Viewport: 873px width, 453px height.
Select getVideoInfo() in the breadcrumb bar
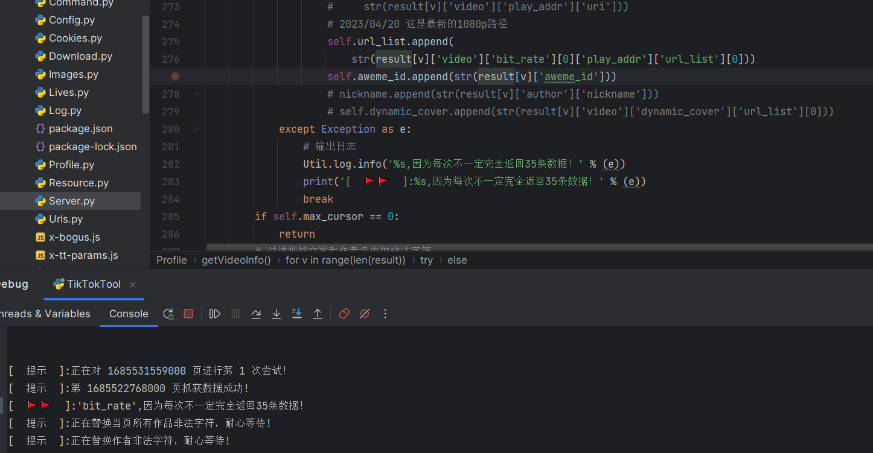click(x=236, y=260)
